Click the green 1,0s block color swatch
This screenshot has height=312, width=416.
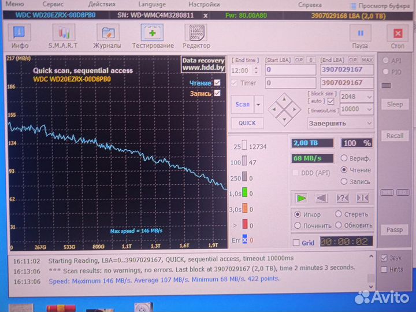click(x=244, y=194)
